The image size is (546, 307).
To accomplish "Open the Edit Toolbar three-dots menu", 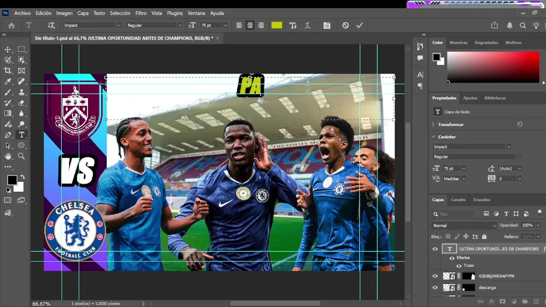I will (x=8, y=167).
